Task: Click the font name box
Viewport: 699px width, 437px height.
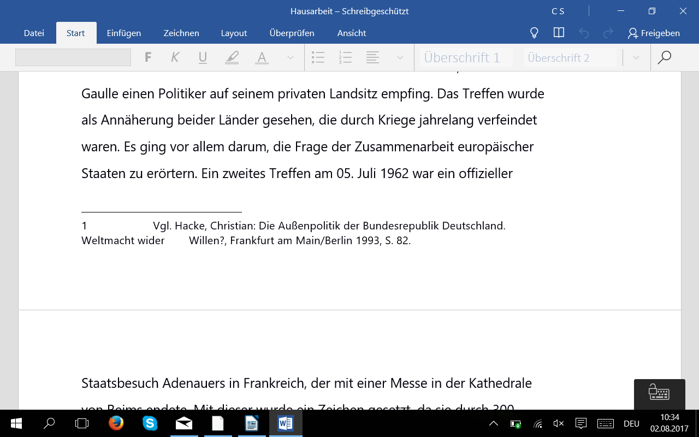Action: click(x=73, y=57)
